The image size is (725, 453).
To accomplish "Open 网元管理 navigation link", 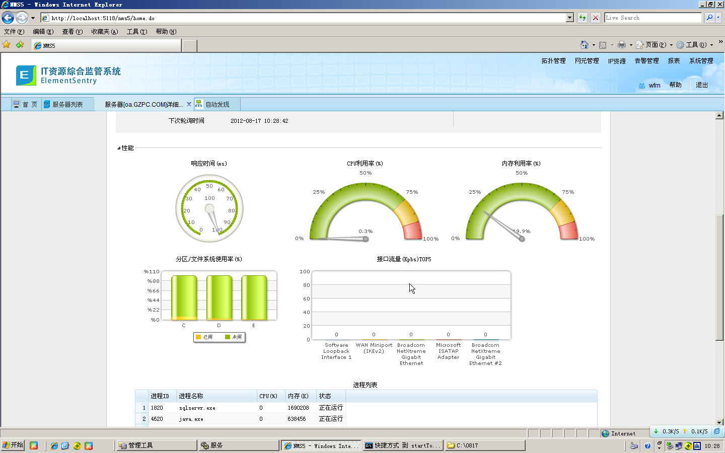I will pyautogui.click(x=587, y=61).
